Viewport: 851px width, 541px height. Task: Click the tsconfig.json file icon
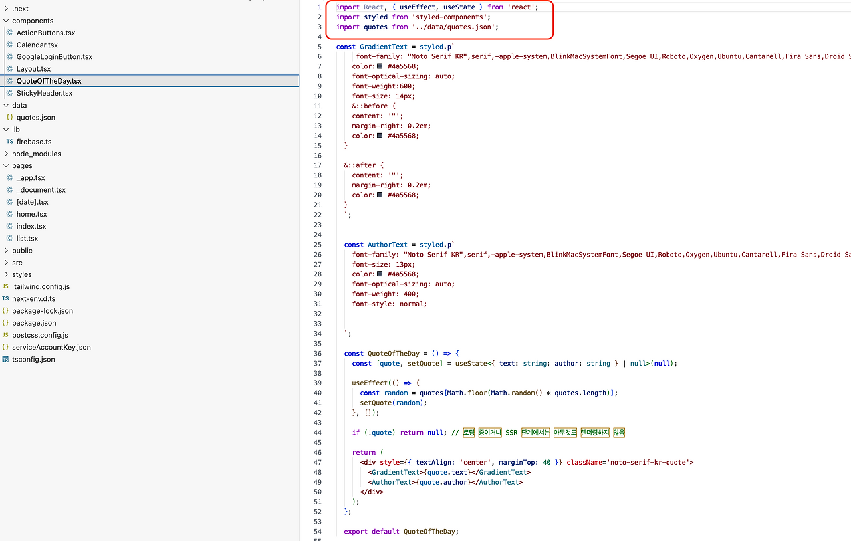pyautogui.click(x=6, y=359)
